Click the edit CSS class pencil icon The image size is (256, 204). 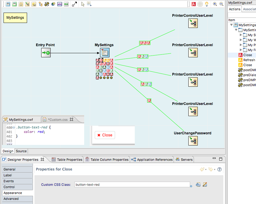205,184
